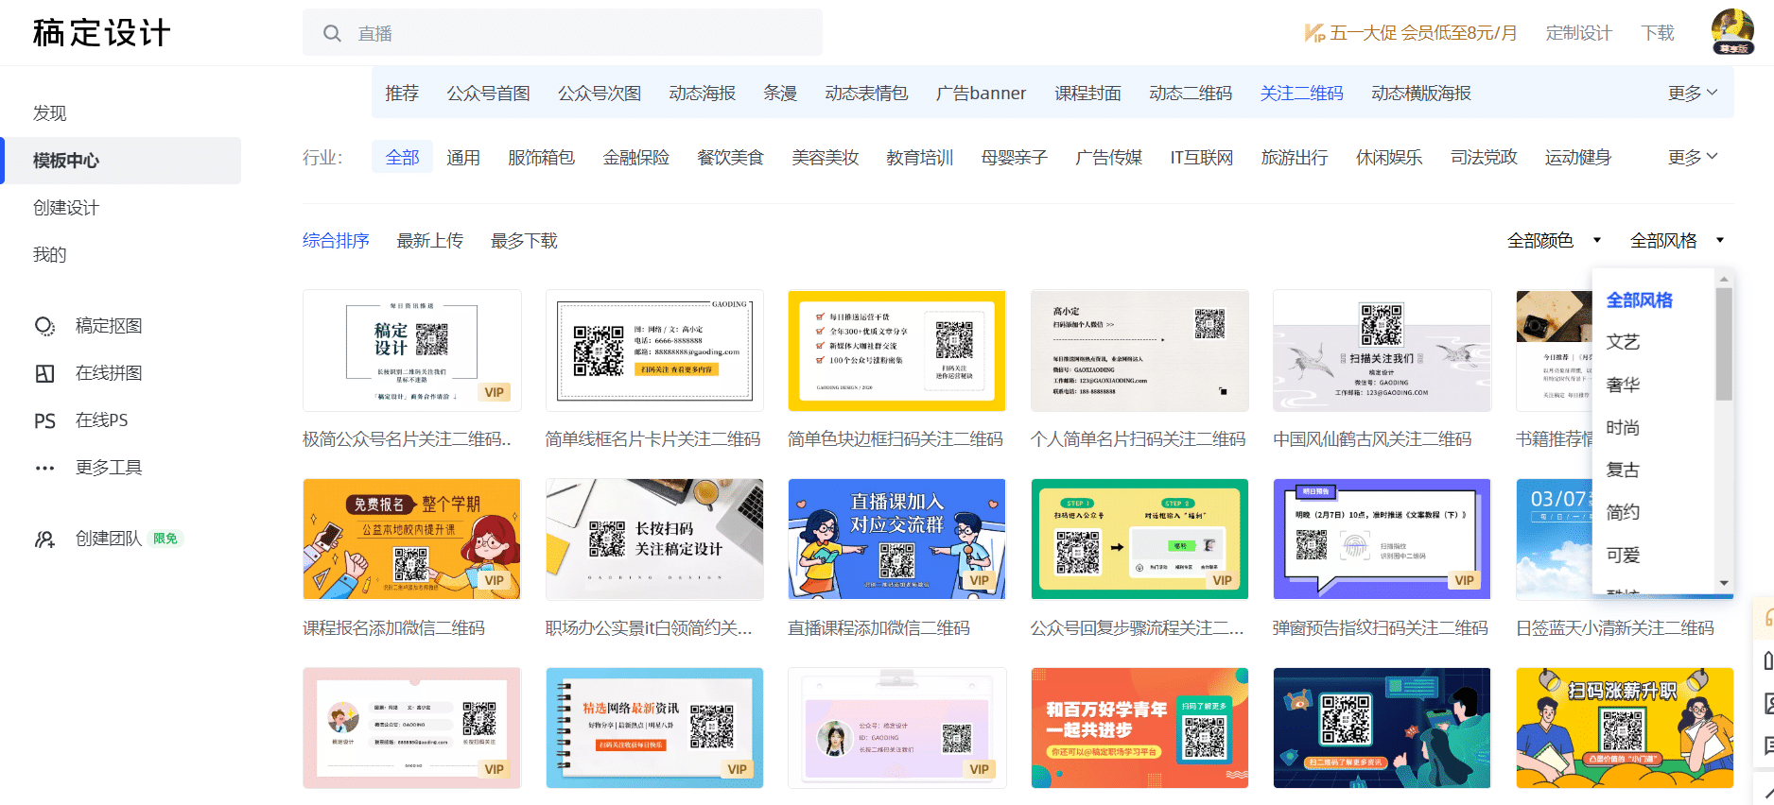Open 在线PS icon
The height and width of the screenshot is (805, 1774).
44,420
